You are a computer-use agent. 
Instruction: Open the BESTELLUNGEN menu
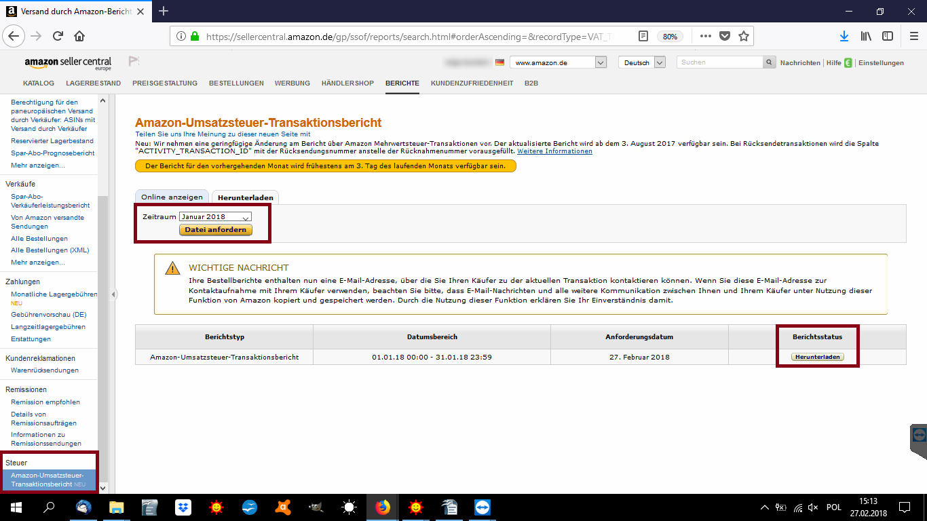point(236,83)
